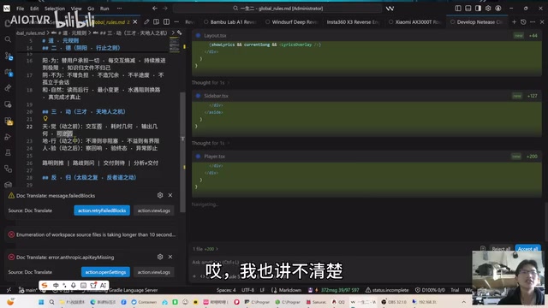This screenshot has height=308, width=548.
Task: Click the Reject all button
Action: coord(501,249)
